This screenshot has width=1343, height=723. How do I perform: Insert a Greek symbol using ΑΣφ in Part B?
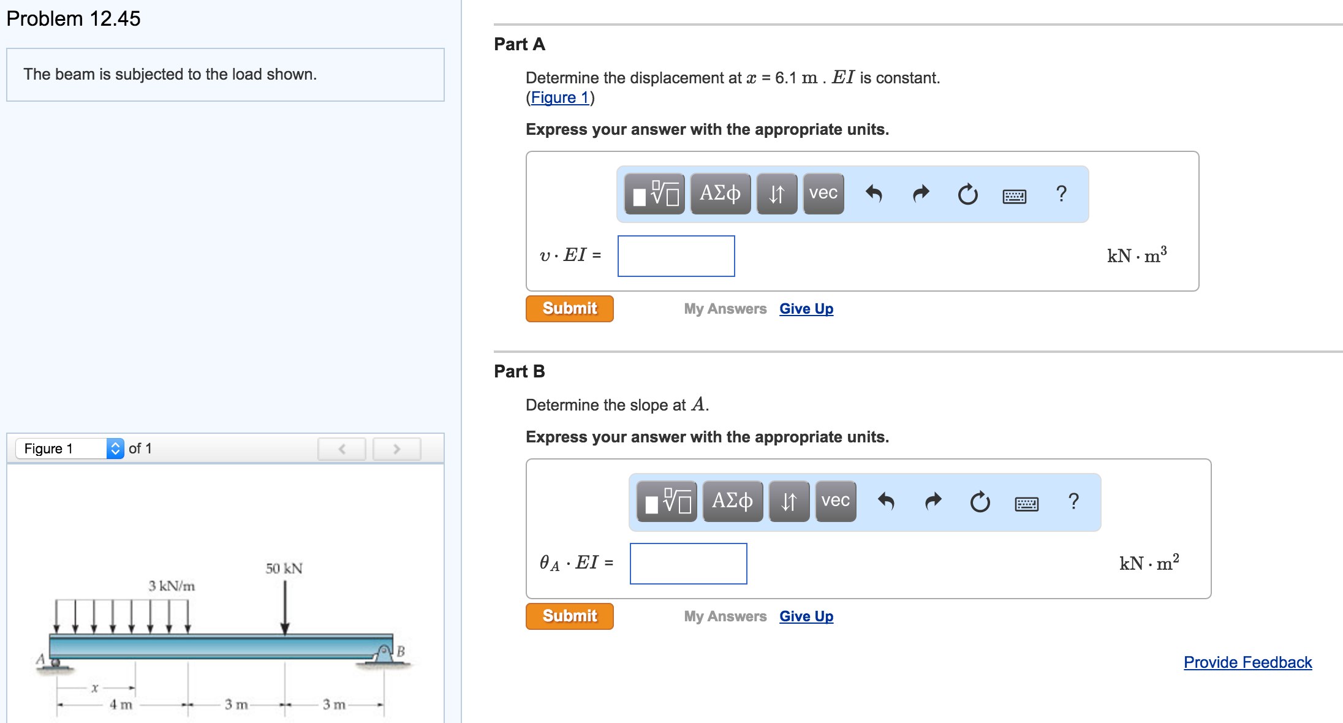pyautogui.click(x=733, y=502)
